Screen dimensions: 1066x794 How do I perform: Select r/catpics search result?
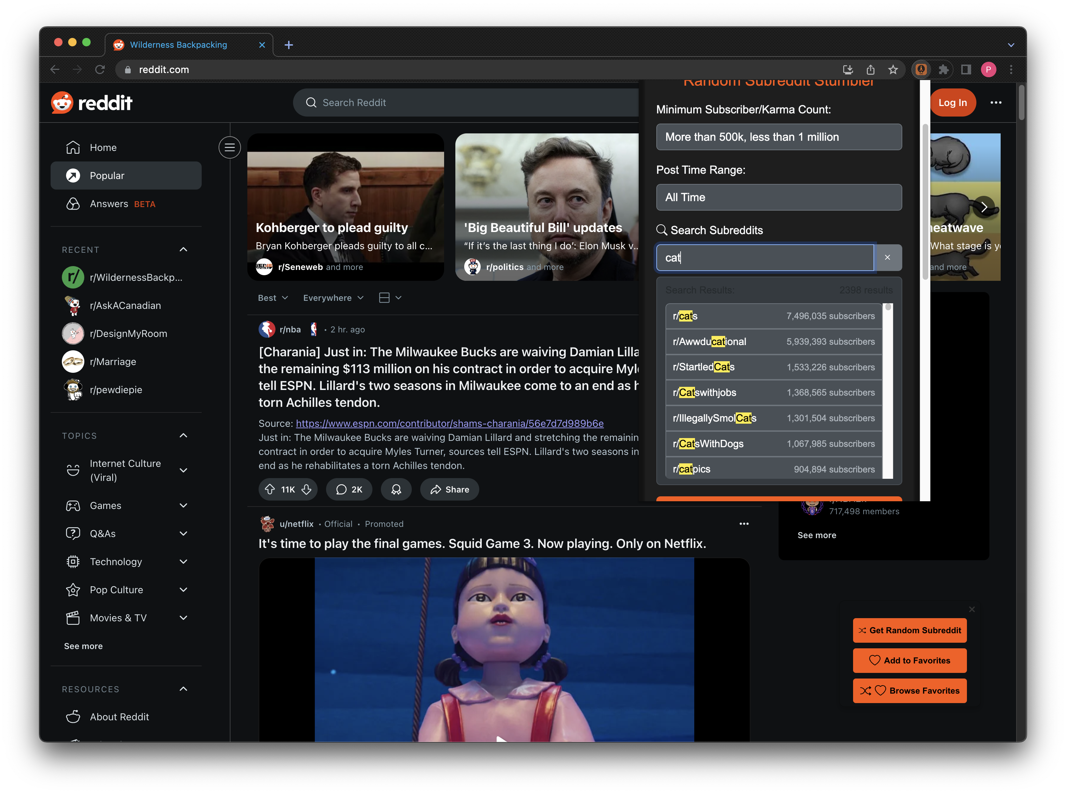pyautogui.click(x=774, y=469)
